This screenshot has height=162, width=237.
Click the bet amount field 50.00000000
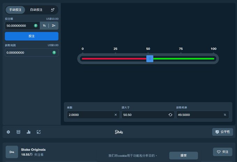[x=22, y=26]
